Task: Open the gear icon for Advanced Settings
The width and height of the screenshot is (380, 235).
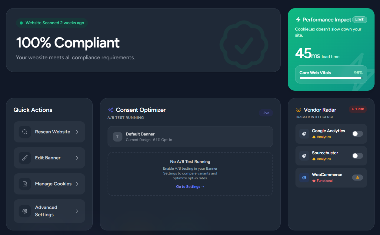Action: coord(25,211)
